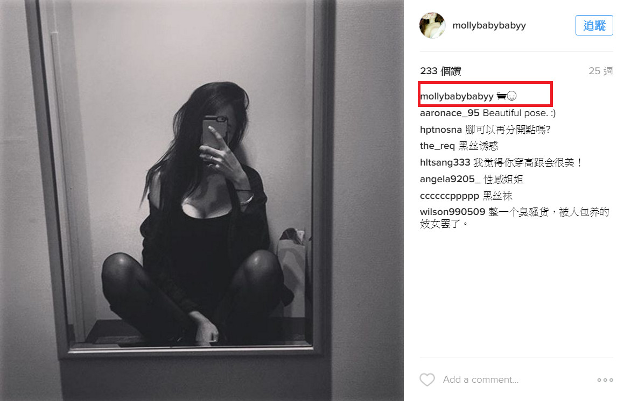Open mollybabybabyy's profile avatar
624x401 pixels.
pyautogui.click(x=432, y=25)
